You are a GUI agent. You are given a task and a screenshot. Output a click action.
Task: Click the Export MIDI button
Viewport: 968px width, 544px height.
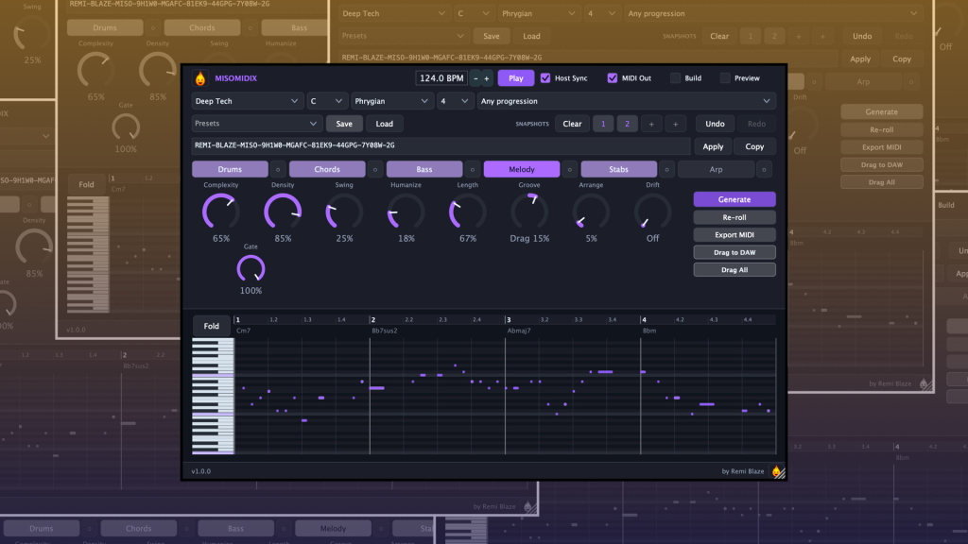pyautogui.click(x=735, y=235)
